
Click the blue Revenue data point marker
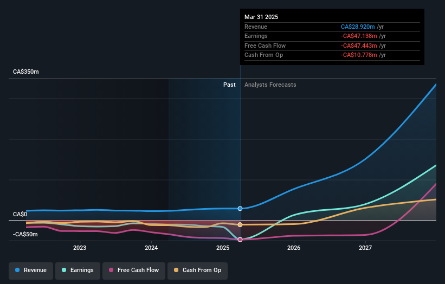(240, 209)
